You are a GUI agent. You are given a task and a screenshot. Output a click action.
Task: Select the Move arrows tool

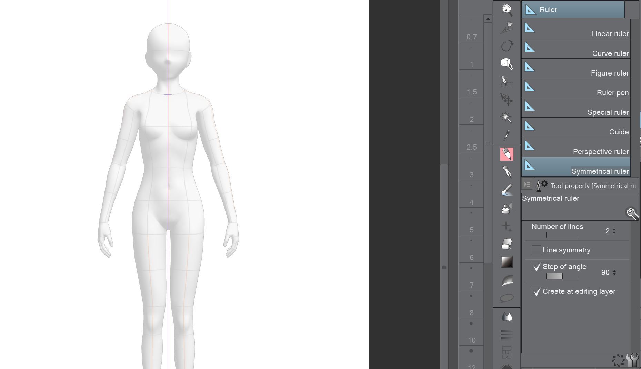pyautogui.click(x=507, y=100)
